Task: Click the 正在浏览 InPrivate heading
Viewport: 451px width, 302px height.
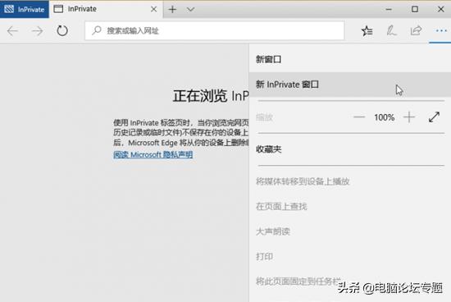Action: click(211, 96)
